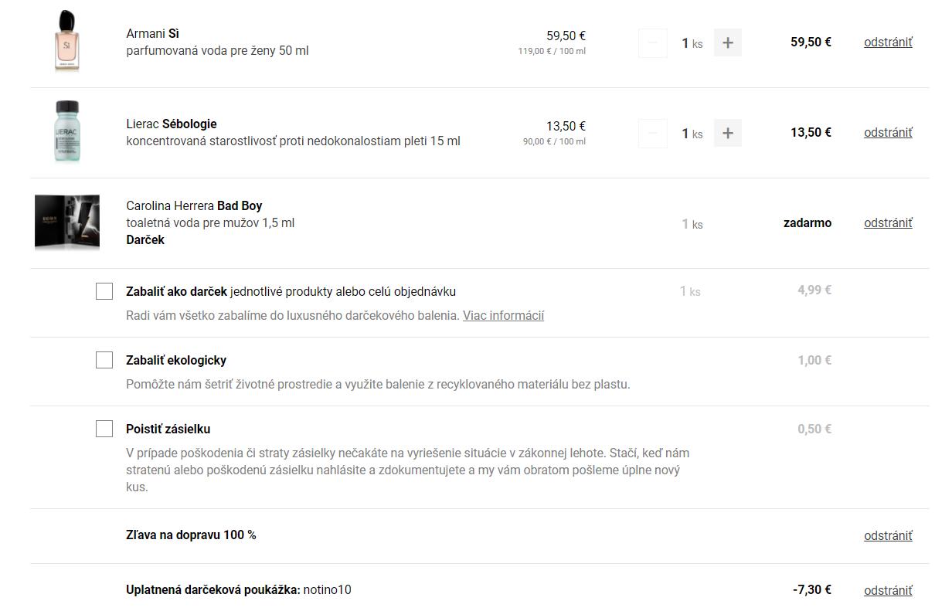This screenshot has width=952, height=611.
Task: Increase Armani Sì quantity with plus icon
Action: 727,43
